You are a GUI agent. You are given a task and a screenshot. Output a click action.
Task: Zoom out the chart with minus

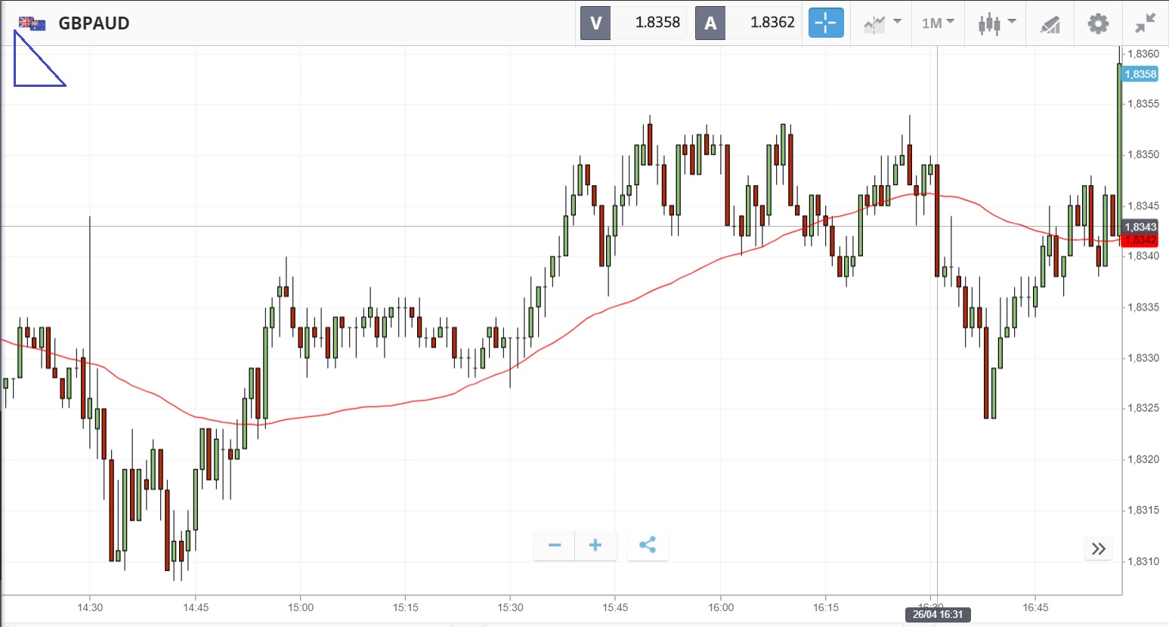pos(555,545)
